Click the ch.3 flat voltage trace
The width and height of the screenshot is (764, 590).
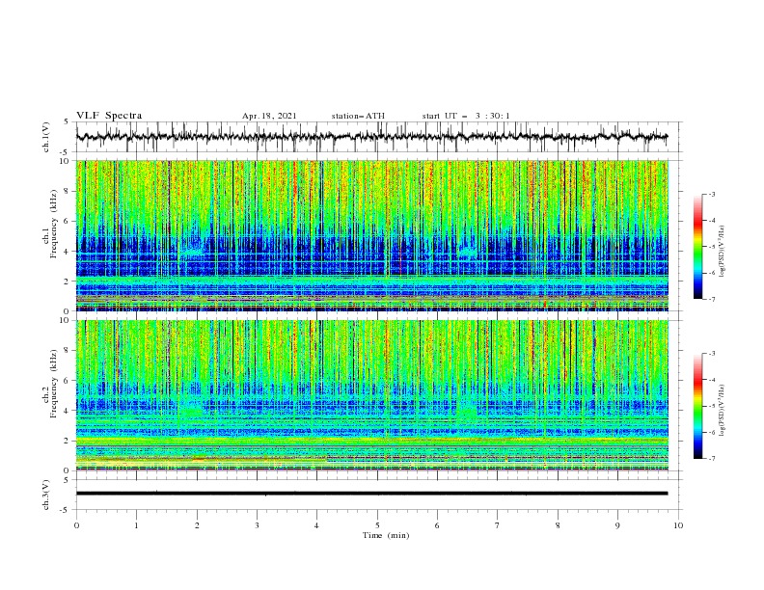click(371, 494)
